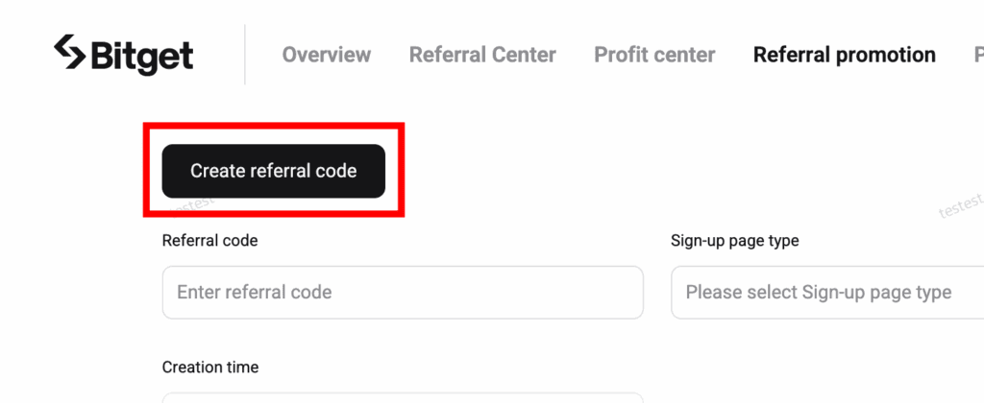Click the Bitget wordmark text
Viewport: 984px width, 403px height.
(x=142, y=56)
